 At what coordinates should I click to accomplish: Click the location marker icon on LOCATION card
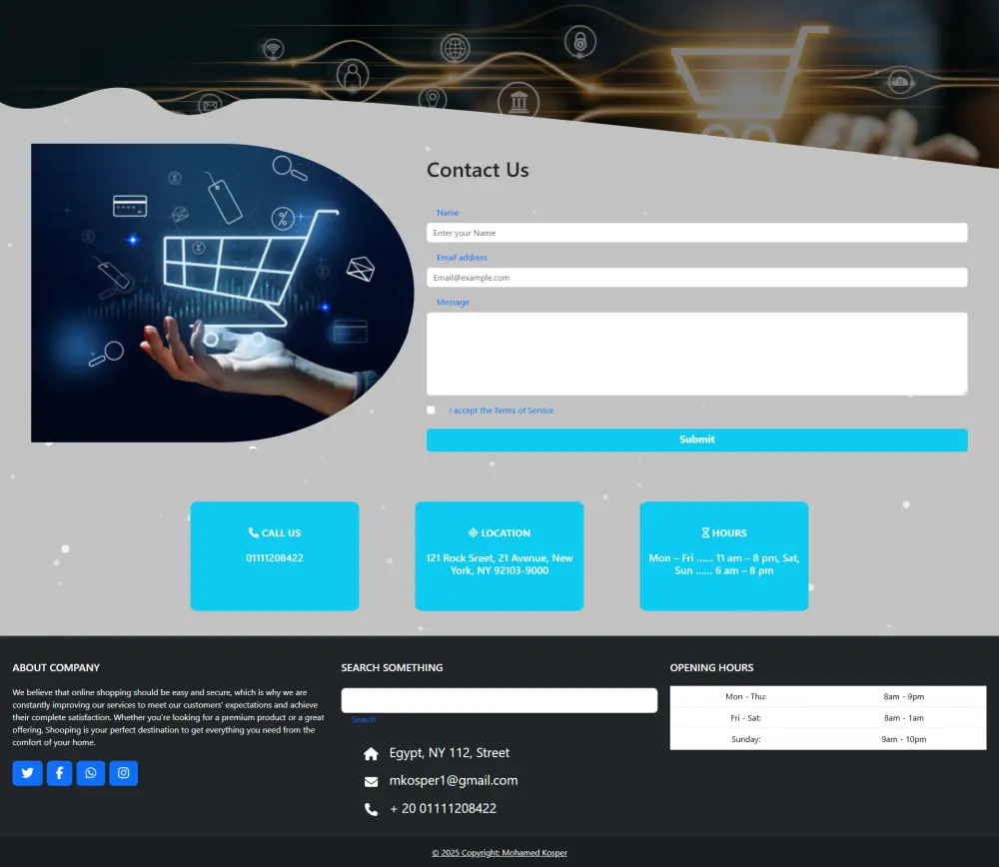click(x=473, y=532)
